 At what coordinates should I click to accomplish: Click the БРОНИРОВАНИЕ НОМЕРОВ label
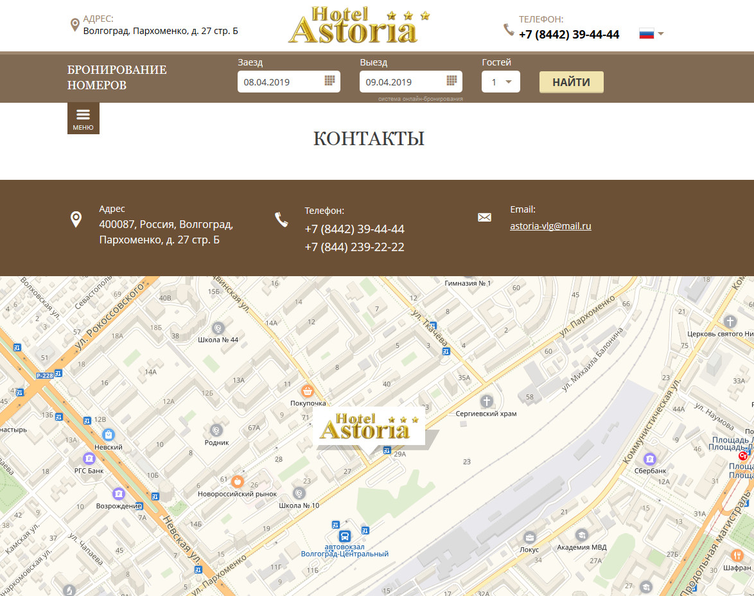click(x=117, y=78)
